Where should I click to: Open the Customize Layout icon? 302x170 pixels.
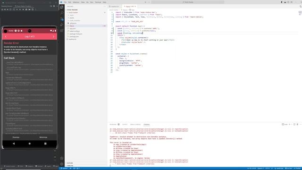[x=292, y=2]
